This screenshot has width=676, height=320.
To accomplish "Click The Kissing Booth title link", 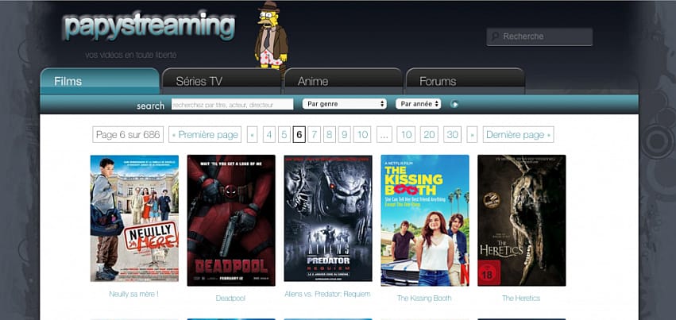I will point(424,298).
